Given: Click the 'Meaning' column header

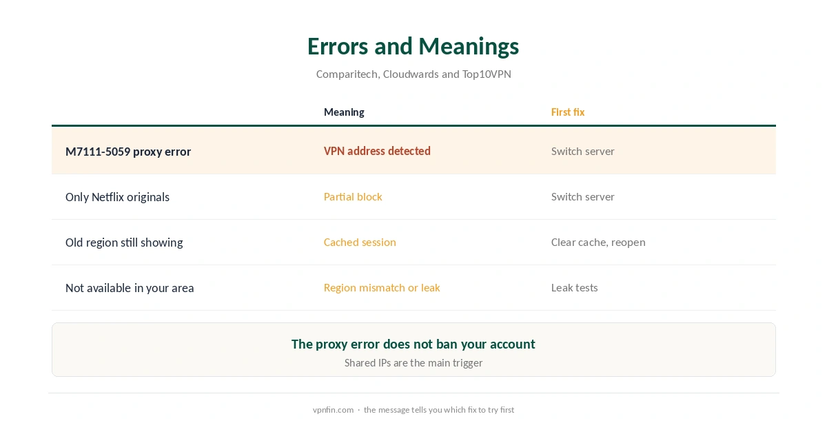Looking at the screenshot, I should point(344,112).
